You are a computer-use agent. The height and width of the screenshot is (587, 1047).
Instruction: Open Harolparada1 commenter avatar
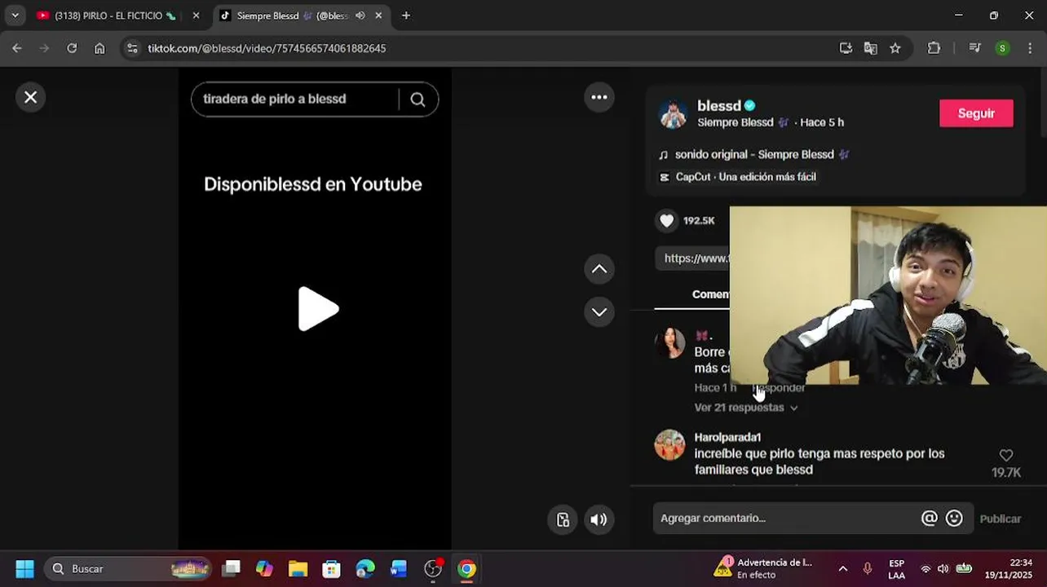pyautogui.click(x=670, y=445)
